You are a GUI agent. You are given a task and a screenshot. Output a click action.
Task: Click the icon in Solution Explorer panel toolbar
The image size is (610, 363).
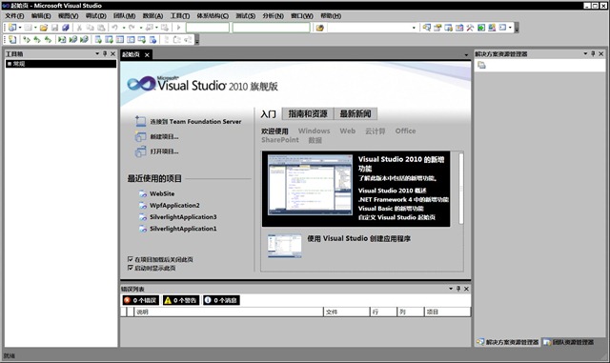coord(481,65)
